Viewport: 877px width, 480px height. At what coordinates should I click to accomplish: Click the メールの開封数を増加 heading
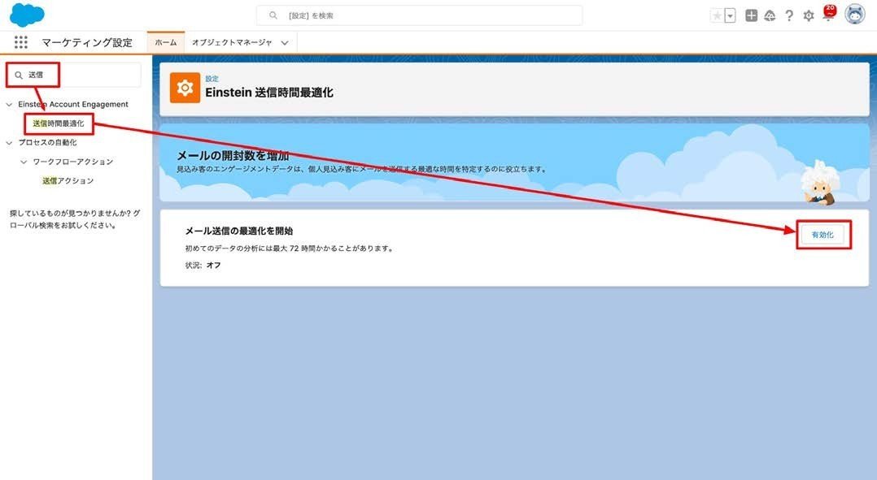coord(233,156)
